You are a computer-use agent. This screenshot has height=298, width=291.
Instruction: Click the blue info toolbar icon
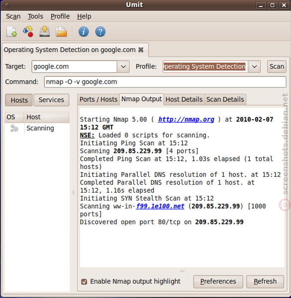click(84, 32)
